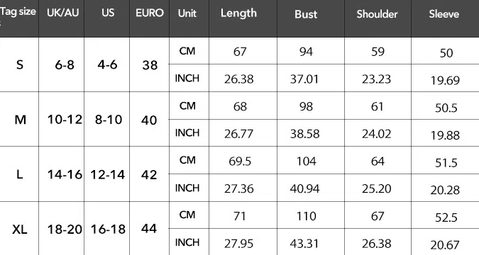Select the 24.02 inch shoulder value

377,134
